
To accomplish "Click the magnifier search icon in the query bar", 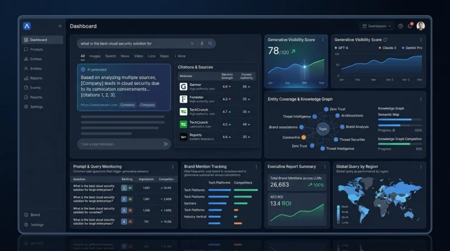I will 210,43.
